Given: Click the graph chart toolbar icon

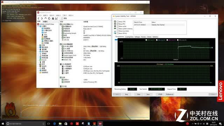Looking at the screenshot, I should click(56, 19).
